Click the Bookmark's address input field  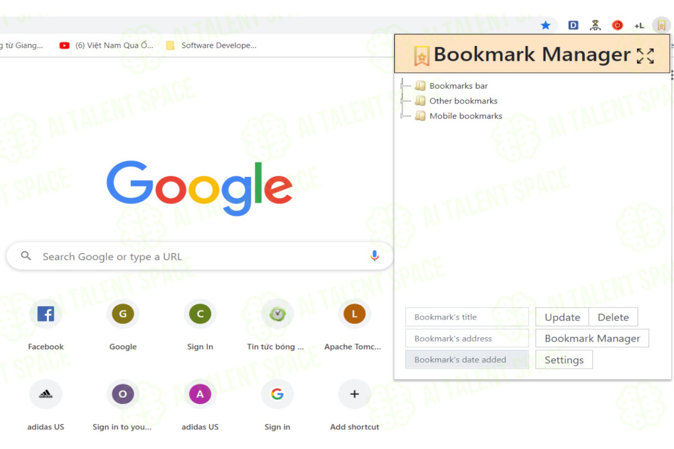(467, 338)
